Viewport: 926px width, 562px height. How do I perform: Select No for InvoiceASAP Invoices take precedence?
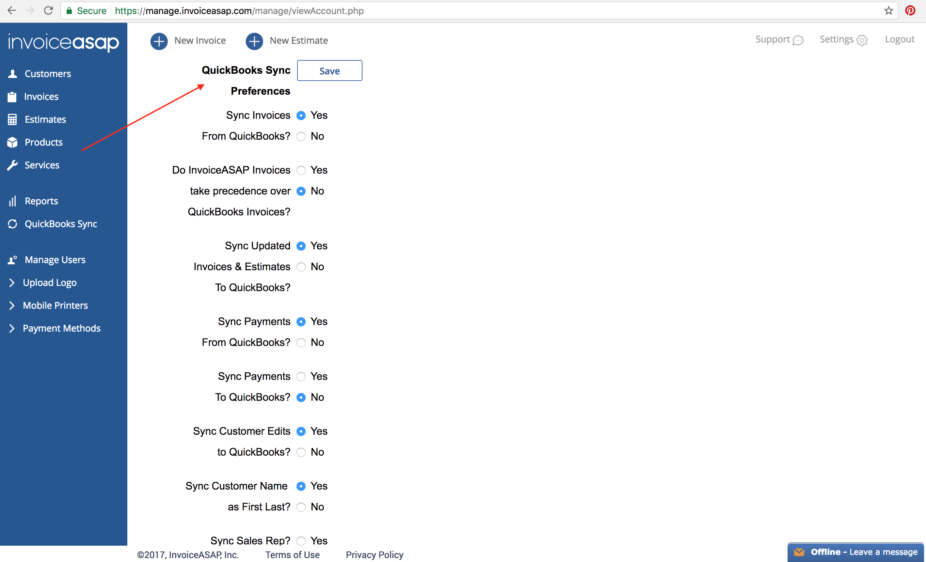coord(301,191)
